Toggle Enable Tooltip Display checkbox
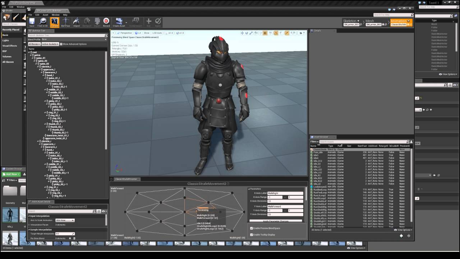 pos(251,235)
